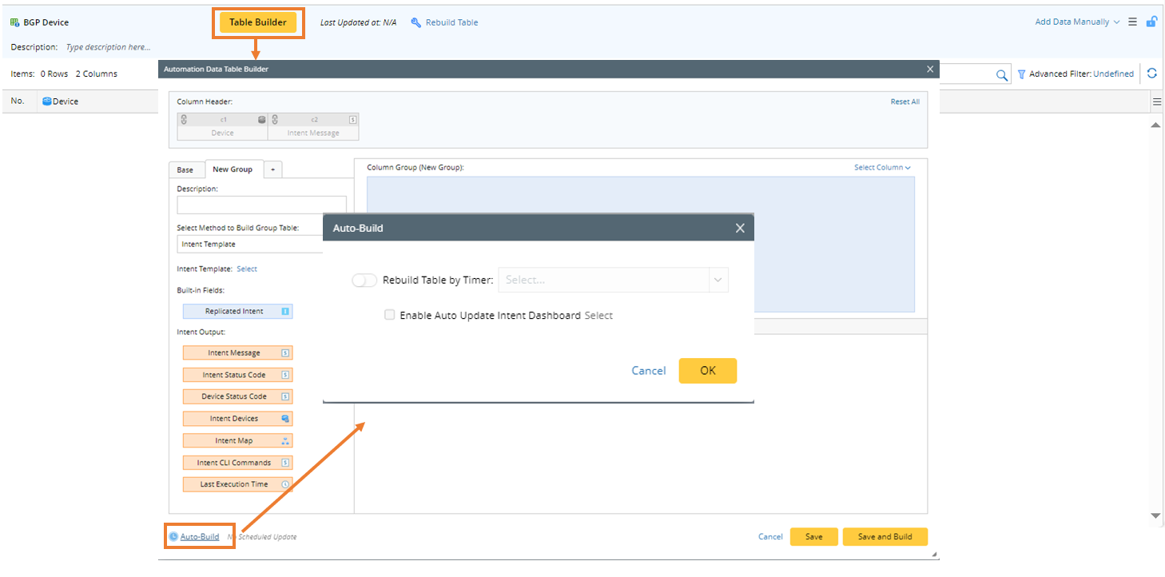Click OK in the Auto-Build dialog
The image size is (1165, 577).
[x=707, y=371]
